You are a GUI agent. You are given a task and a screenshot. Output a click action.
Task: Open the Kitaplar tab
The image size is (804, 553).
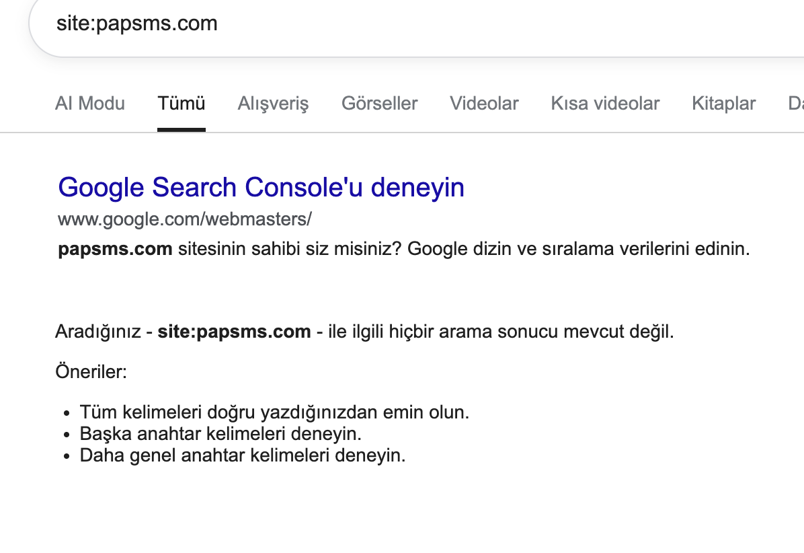tap(723, 103)
